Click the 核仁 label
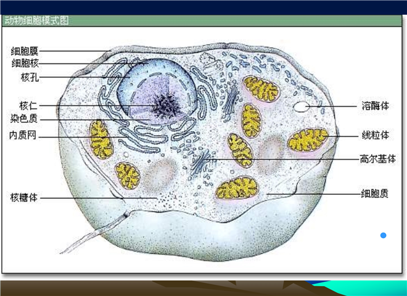Screen dimensions: 407x296 (x=28, y=105)
